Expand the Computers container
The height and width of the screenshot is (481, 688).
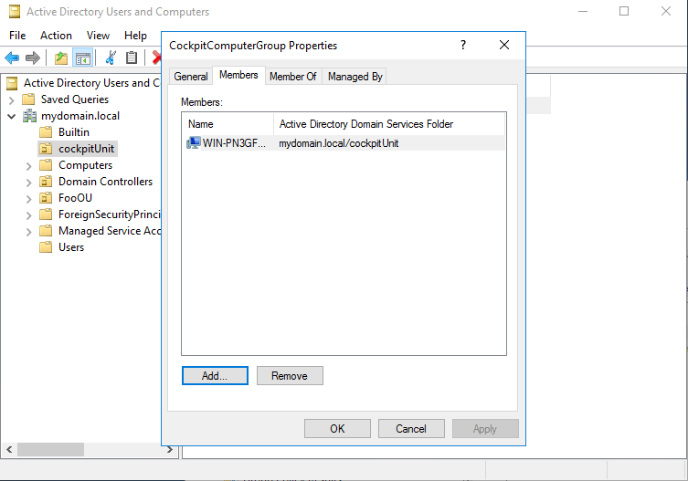(28, 166)
